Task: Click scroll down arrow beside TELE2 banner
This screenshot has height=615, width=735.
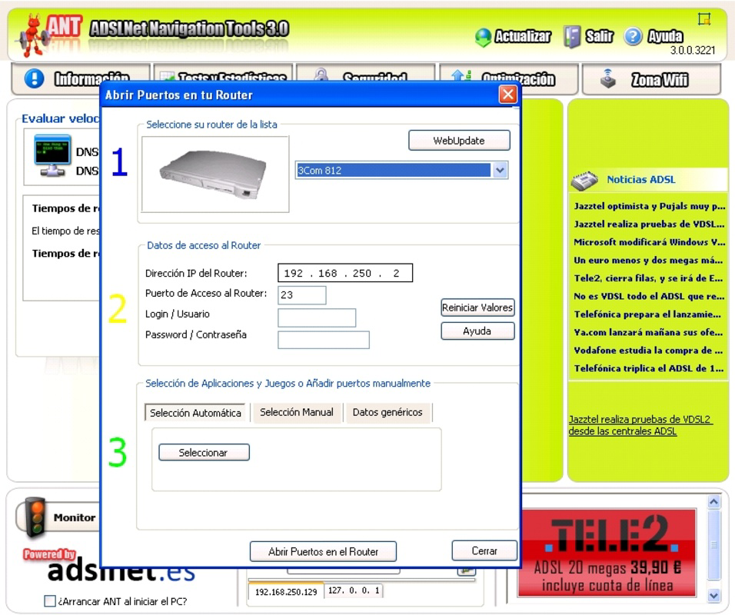Action: click(713, 596)
